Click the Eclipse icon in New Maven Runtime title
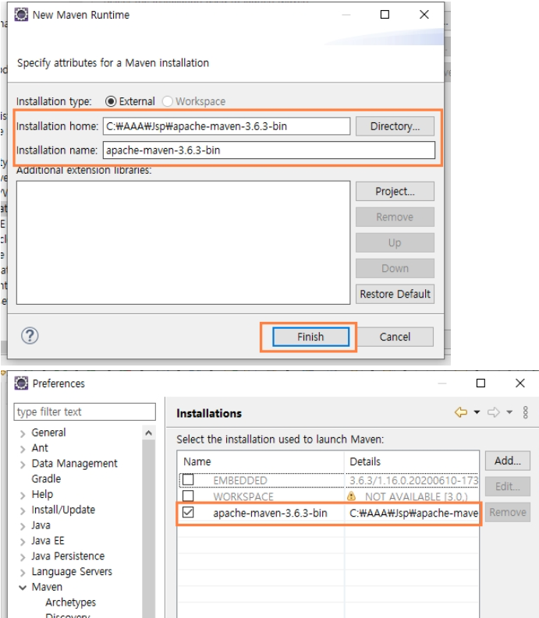This screenshot has height=618, width=539. 21,15
